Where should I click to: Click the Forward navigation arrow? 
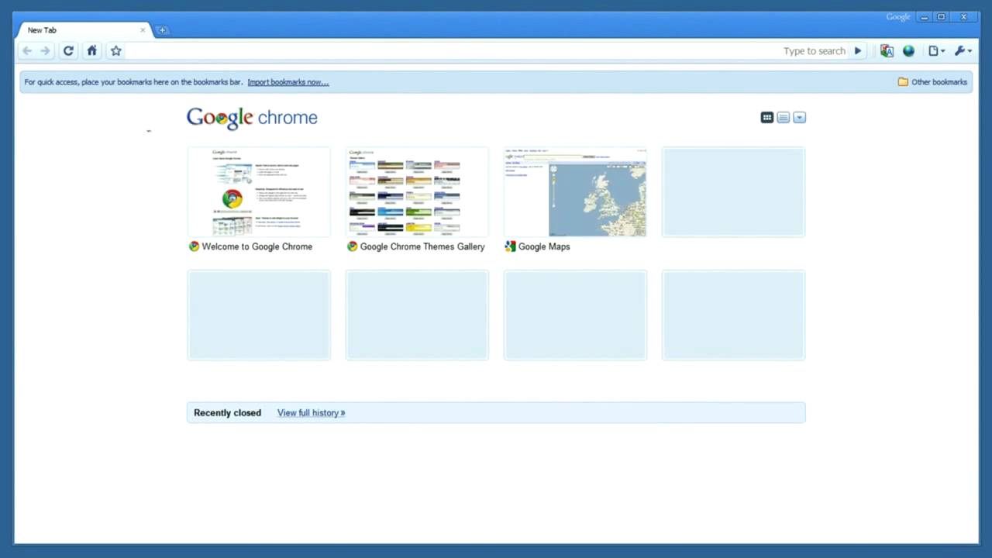click(x=45, y=51)
